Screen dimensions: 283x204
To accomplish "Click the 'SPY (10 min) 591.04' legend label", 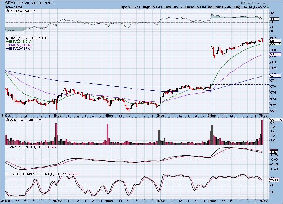I will click(x=28, y=38).
